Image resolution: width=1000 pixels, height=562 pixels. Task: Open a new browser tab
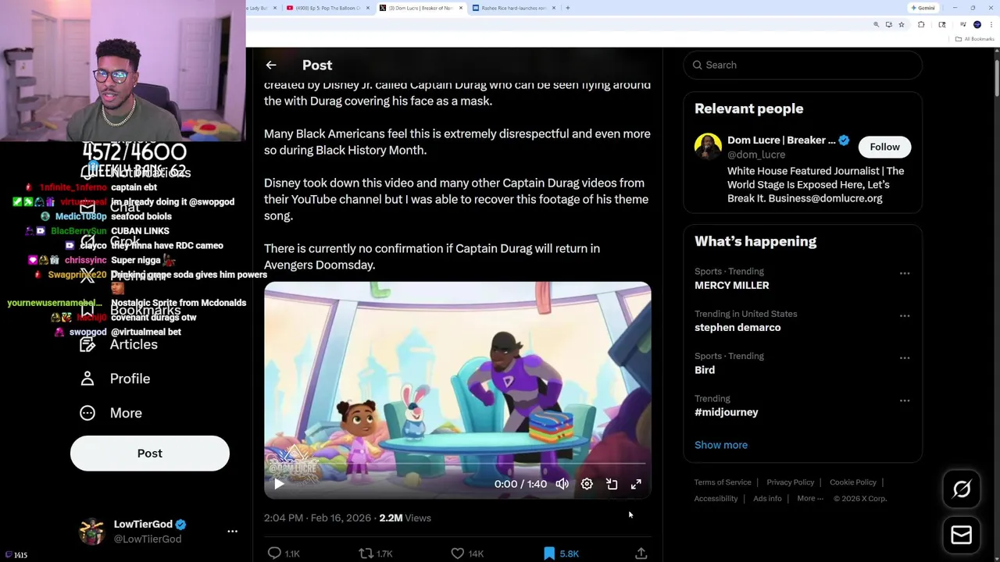click(568, 8)
